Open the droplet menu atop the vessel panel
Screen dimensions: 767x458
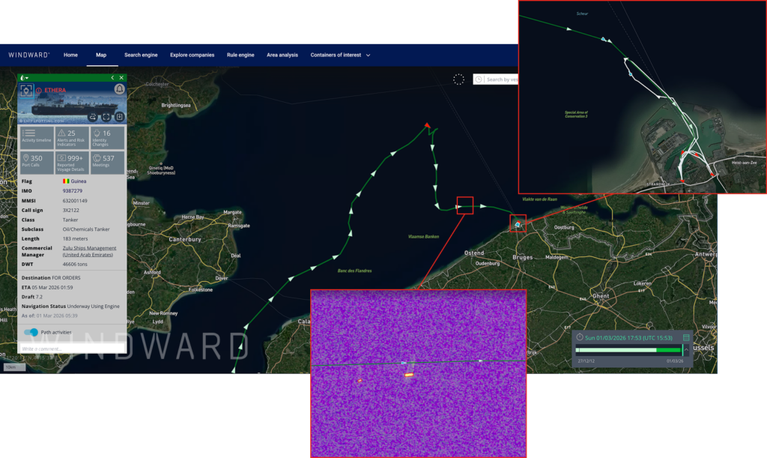click(23, 77)
